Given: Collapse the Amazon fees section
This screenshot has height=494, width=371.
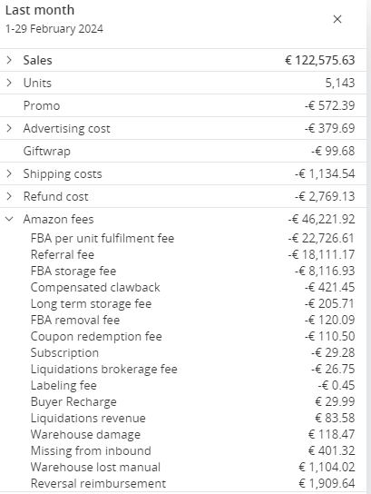Looking at the screenshot, I should coord(9,219).
